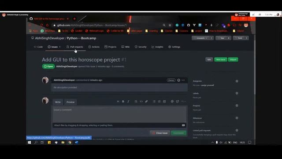Viewport: 282px width, 159px height.
Task: Star the repository
Action: 221,38
